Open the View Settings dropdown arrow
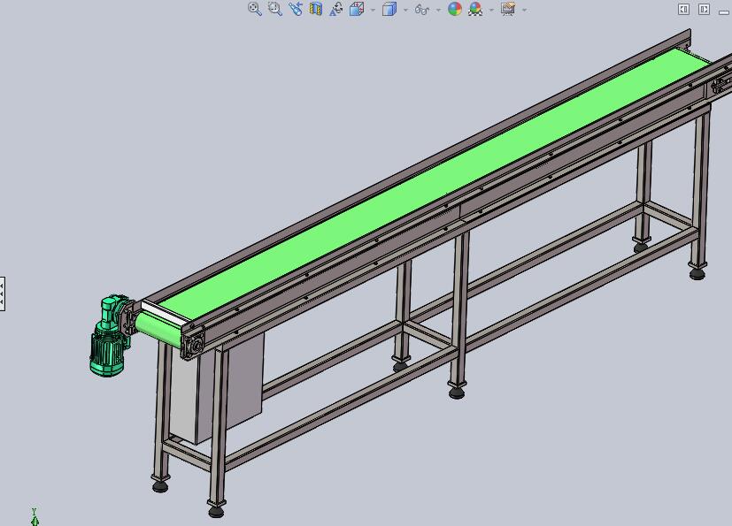Image resolution: width=732 pixels, height=526 pixels. pyautogui.click(x=524, y=10)
